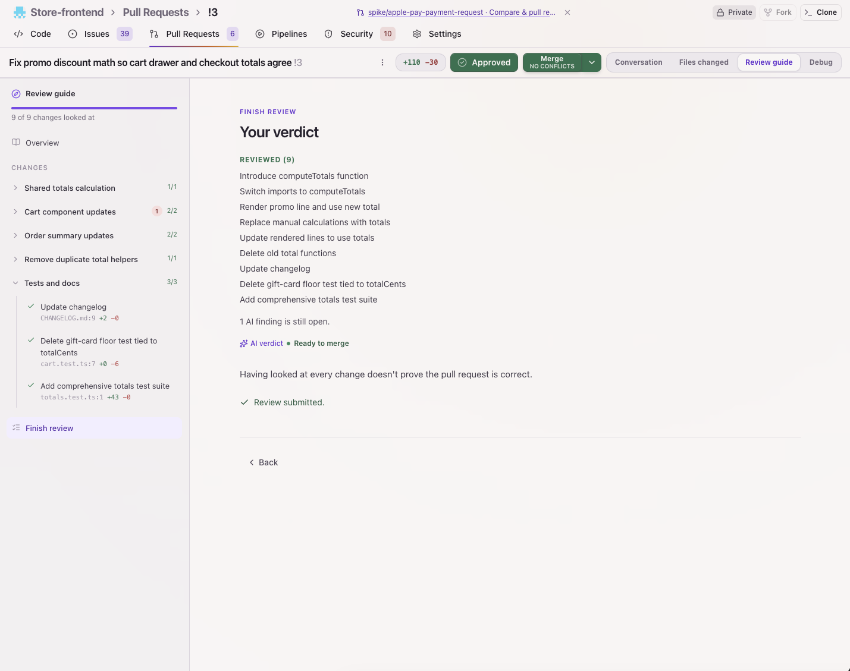Click the +110 −30 diff stats badge
The height and width of the screenshot is (671, 850).
tap(421, 62)
